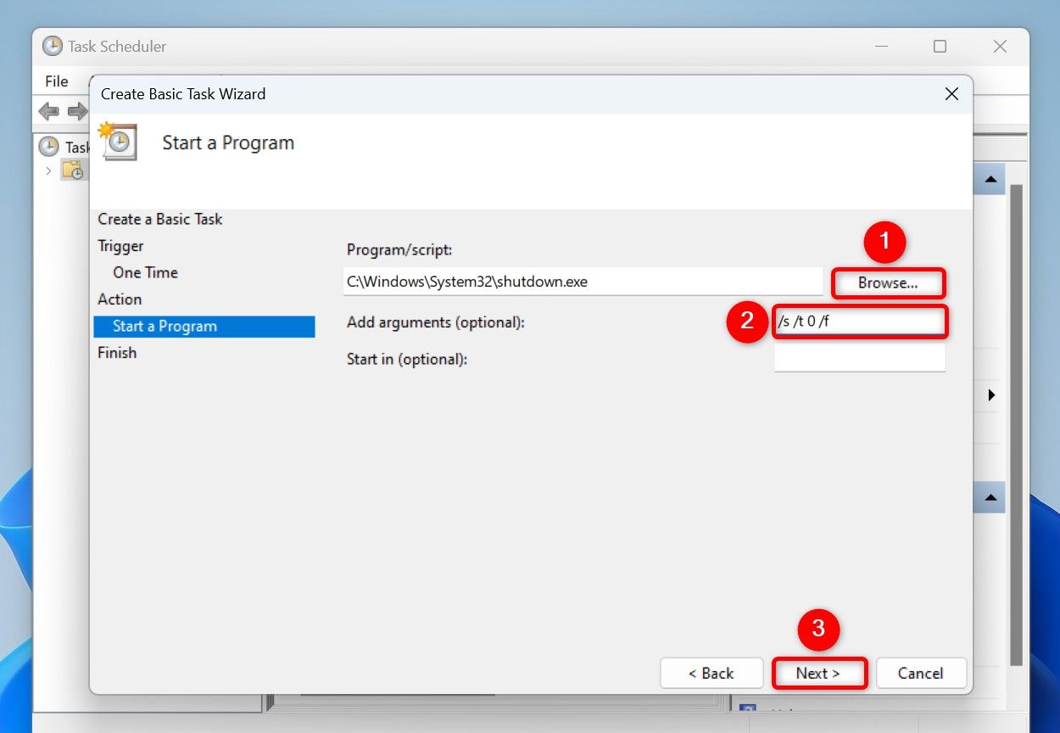Viewport: 1060px width, 733px height.
Task: Click the Next > button
Action: (818, 673)
